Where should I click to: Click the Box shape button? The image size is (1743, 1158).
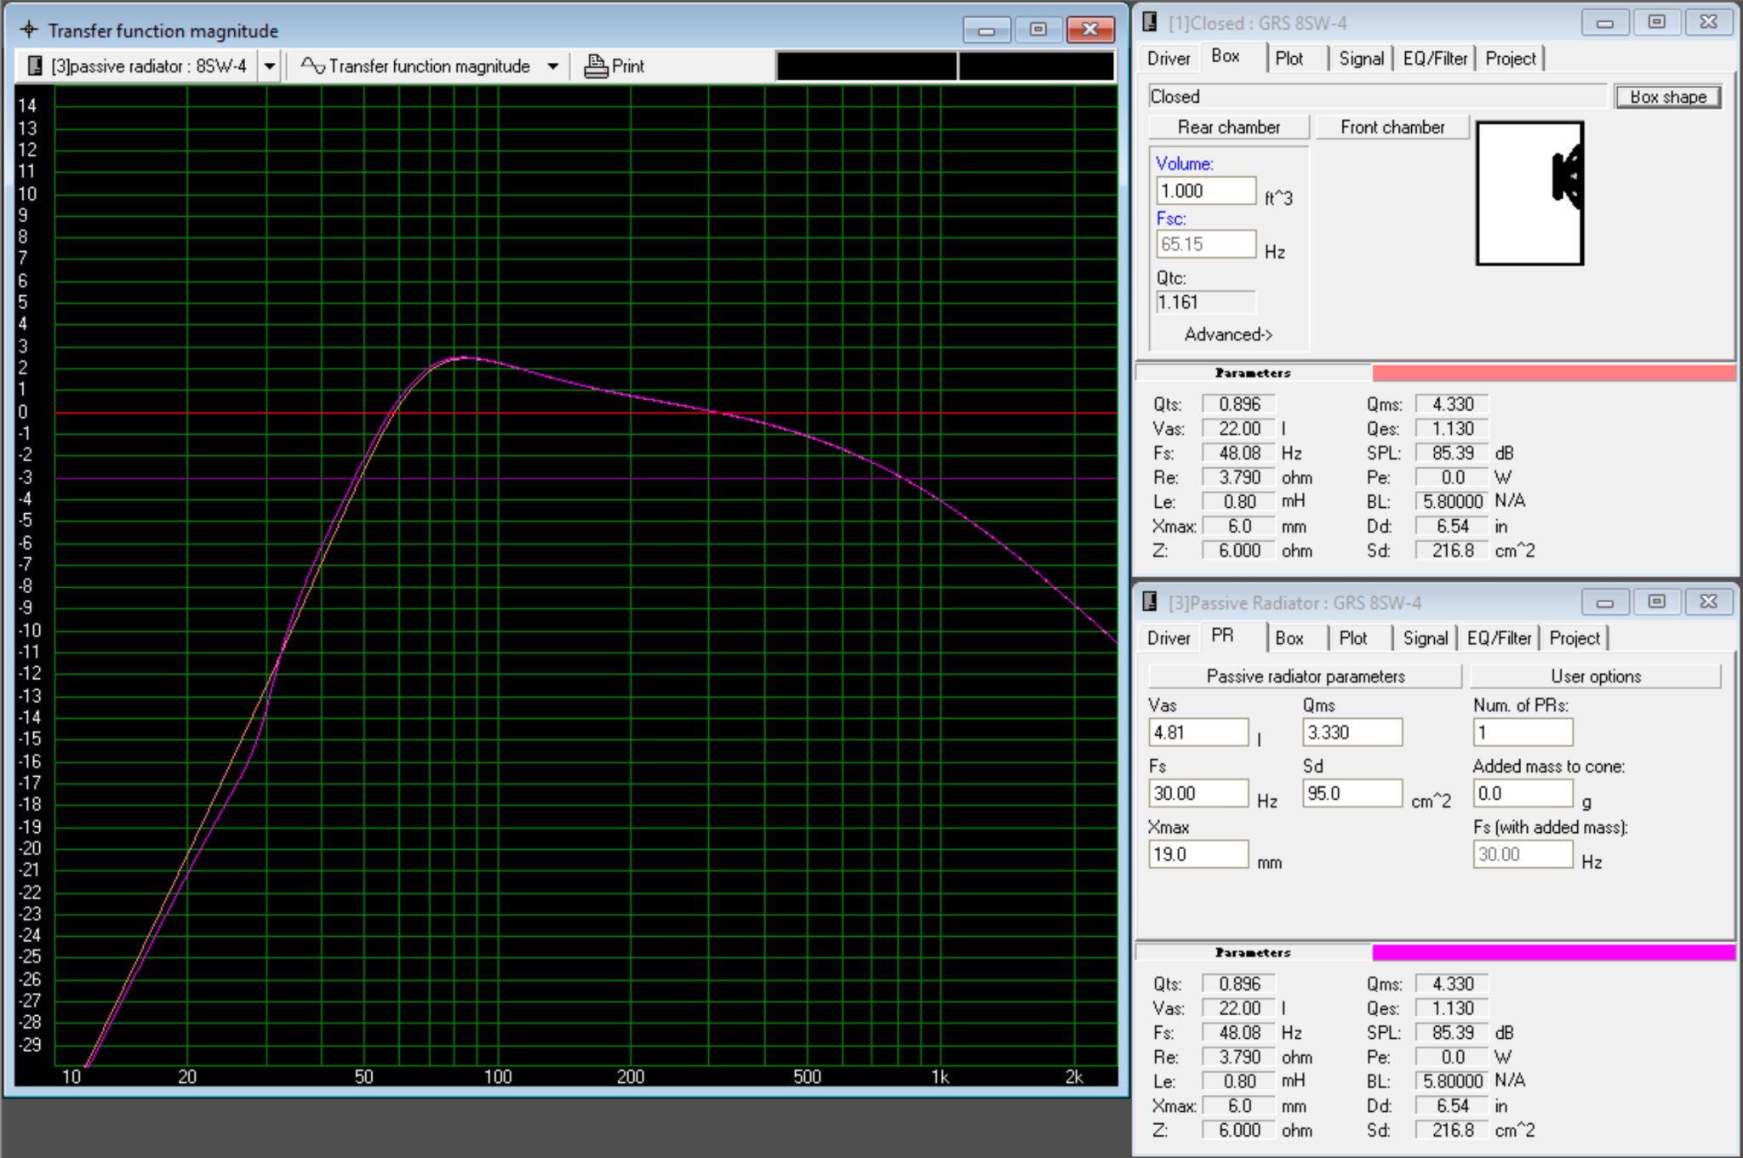[1668, 97]
